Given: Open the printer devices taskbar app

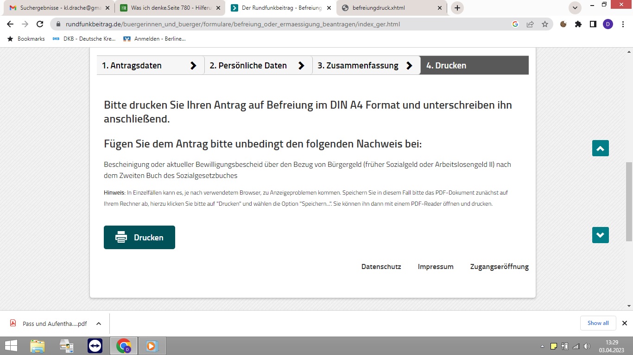Looking at the screenshot, I should tap(66, 346).
